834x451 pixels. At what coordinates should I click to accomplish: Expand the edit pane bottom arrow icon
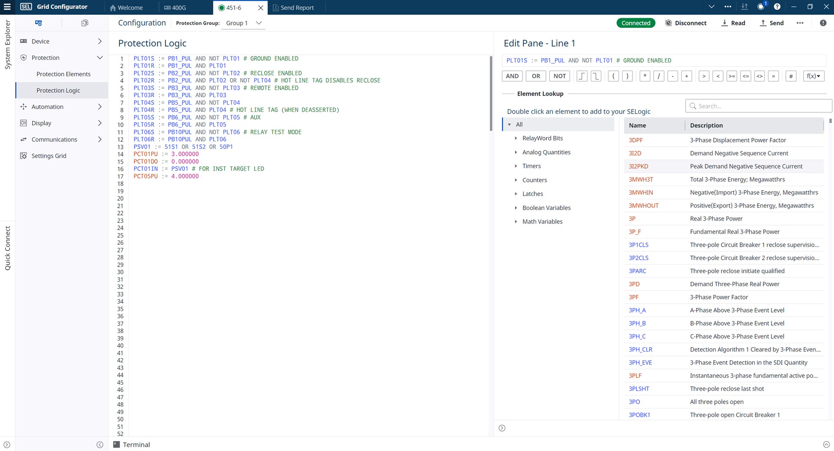pos(502,428)
